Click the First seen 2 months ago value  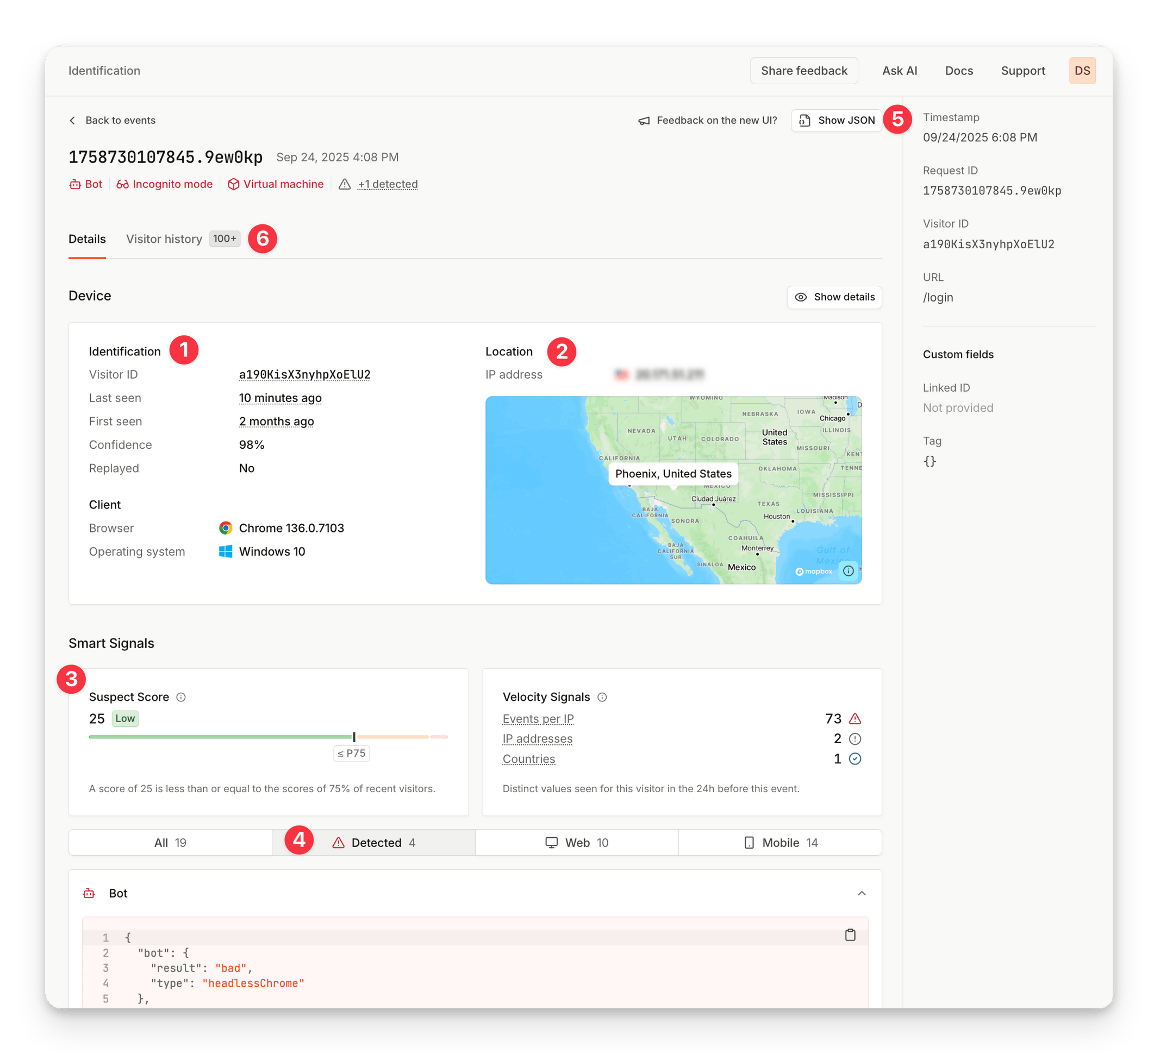pos(276,423)
